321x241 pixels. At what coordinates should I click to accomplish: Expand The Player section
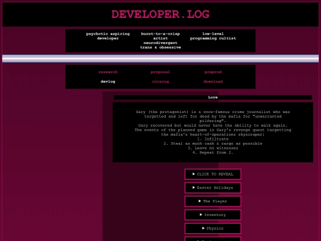213,201
